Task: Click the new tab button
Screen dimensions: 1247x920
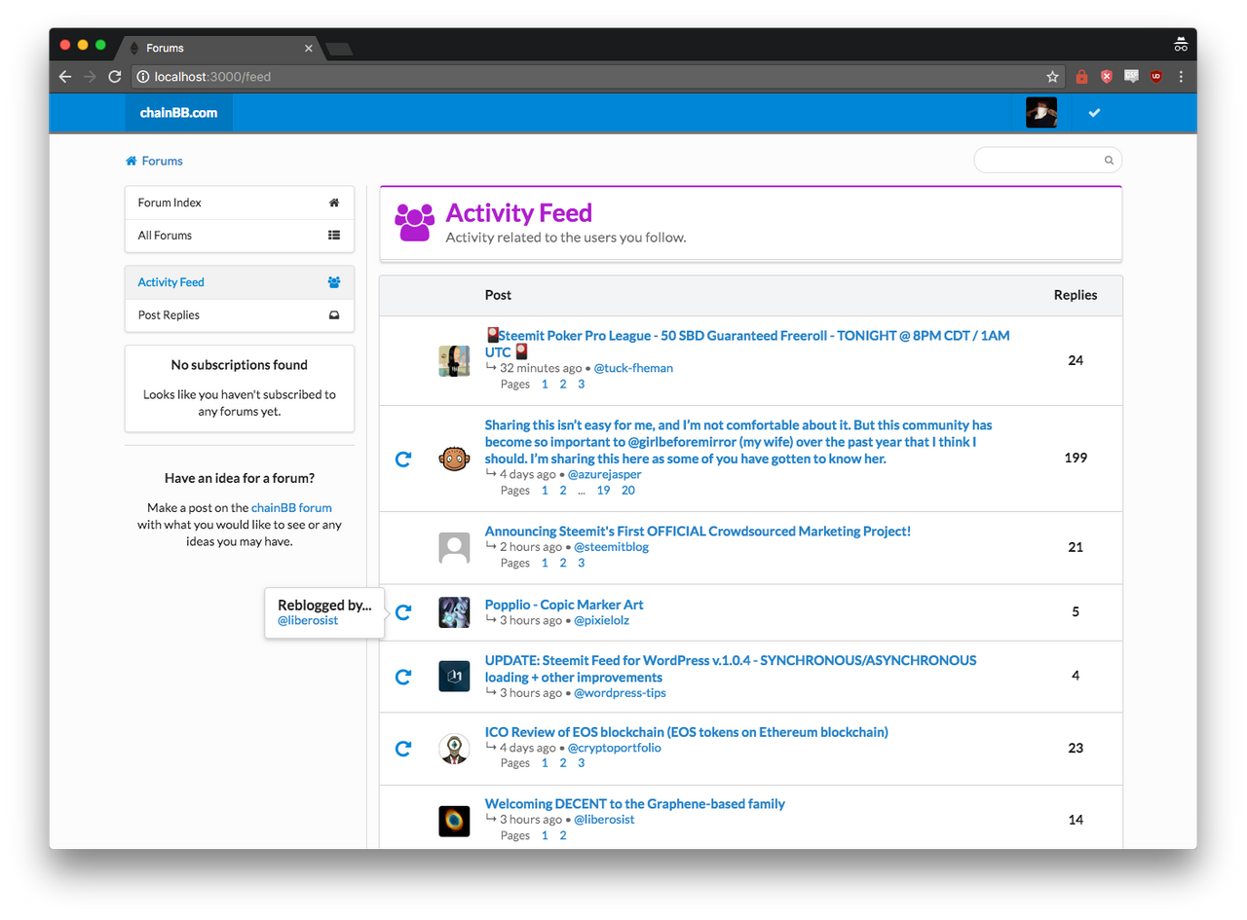Action: [x=339, y=49]
